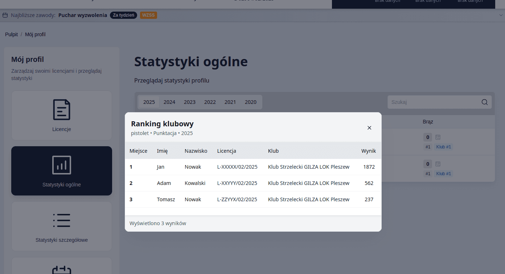Click the image placeholder icon in second Brąz row
505x274 pixels.
(x=438, y=164)
